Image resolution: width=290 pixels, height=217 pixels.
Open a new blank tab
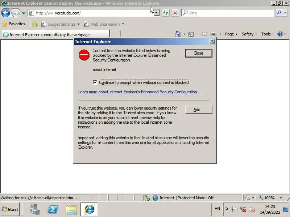pyautogui.click(x=116, y=34)
